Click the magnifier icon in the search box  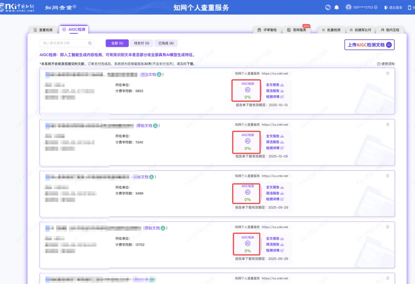(90, 43)
